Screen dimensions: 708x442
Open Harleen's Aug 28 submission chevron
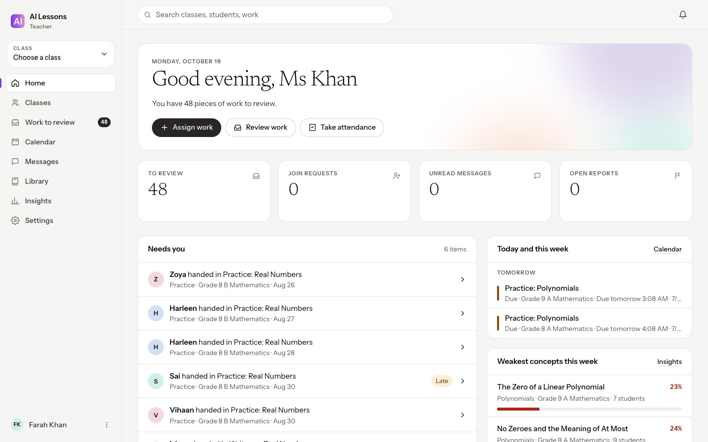pos(463,347)
